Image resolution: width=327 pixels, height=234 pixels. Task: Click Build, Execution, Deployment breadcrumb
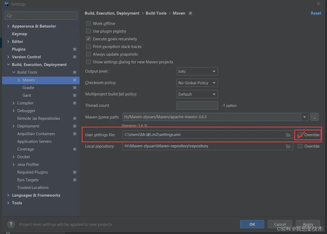pyautogui.click(x=112, y=13)
